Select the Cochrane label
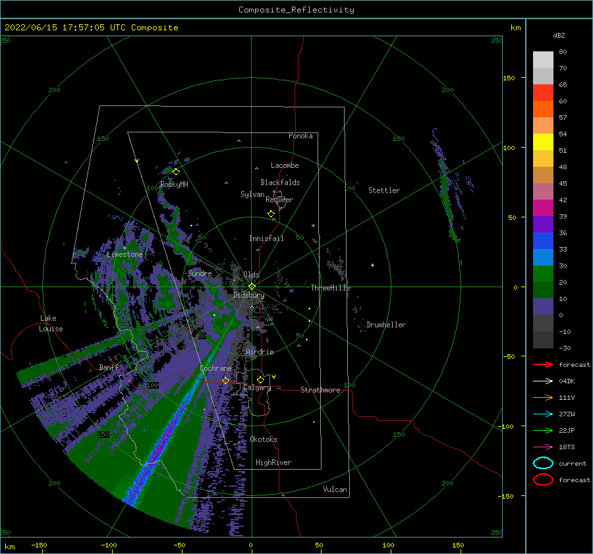 click(215, 368)
